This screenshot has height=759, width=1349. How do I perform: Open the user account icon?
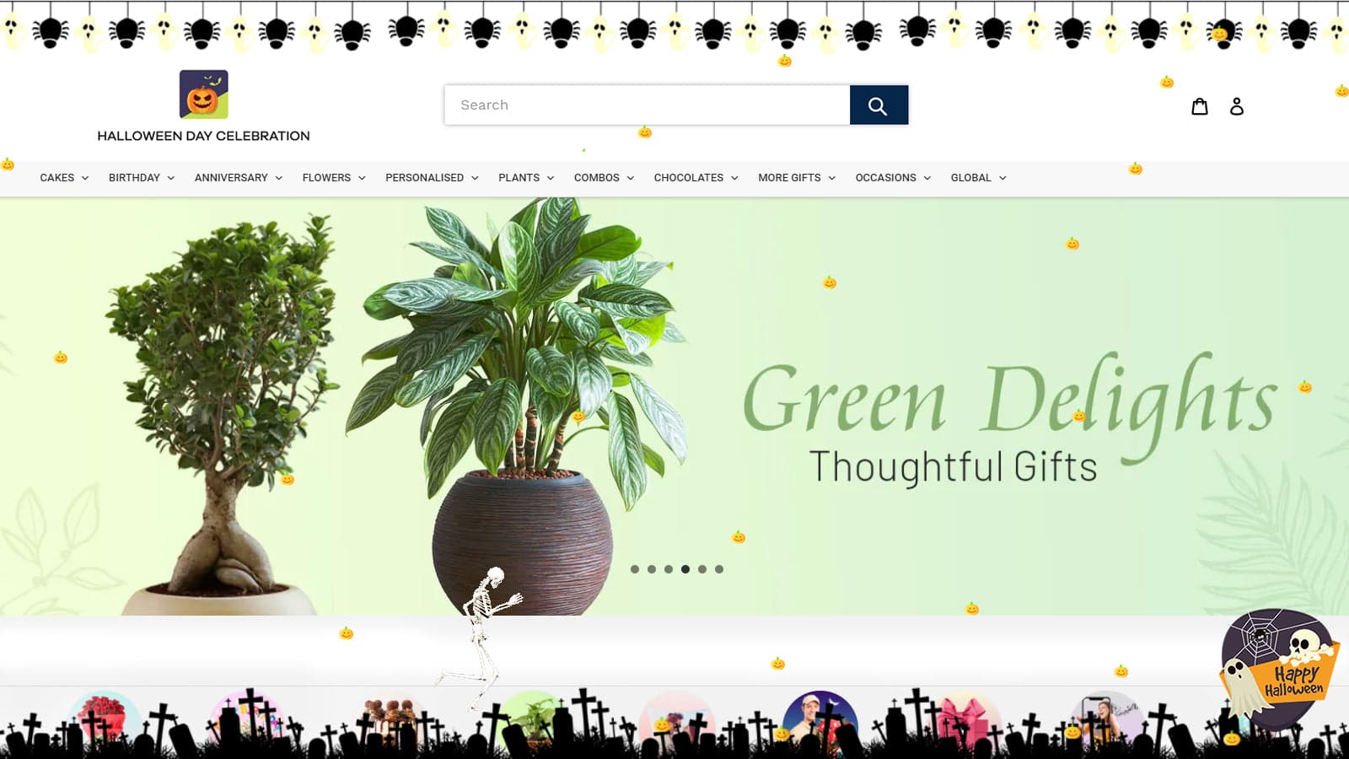click(1236, 106)
